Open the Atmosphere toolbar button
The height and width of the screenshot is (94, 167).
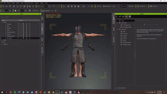[107, 6]
